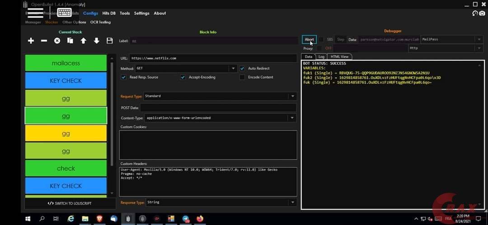Enable the Encode Content checkbox
Viewport: 488px width, 225px height.
(242, 77)
